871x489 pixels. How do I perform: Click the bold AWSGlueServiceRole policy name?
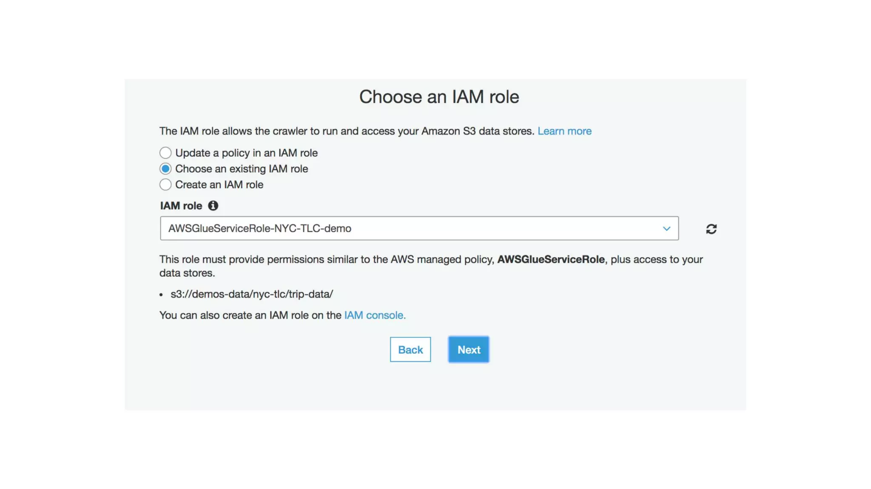[x=551, y=259]
